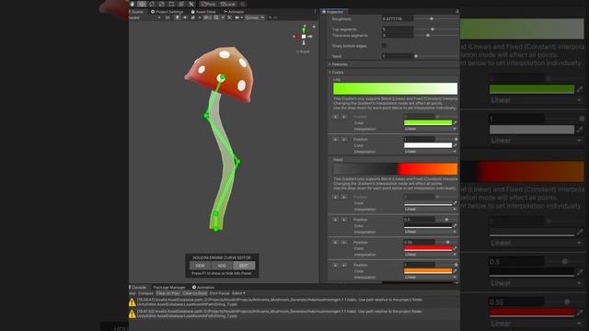Open the Animation tab
The height and width of the screenshot is (331, 589).
tap(203, 287)
